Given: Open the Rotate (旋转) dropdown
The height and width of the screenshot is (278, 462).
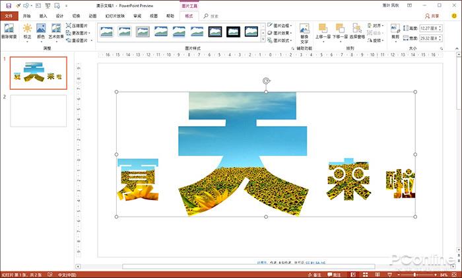Looking at the screenshot, I should click(x=376, y=40).
